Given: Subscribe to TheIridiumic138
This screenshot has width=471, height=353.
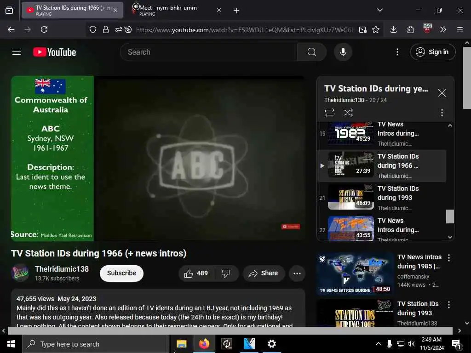Looking at the screenshot, I should tap(121, 273).
